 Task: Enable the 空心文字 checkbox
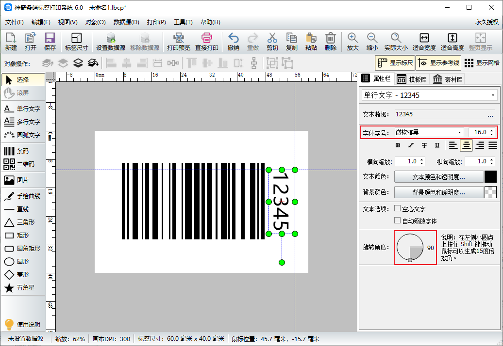tap(398, 208)
